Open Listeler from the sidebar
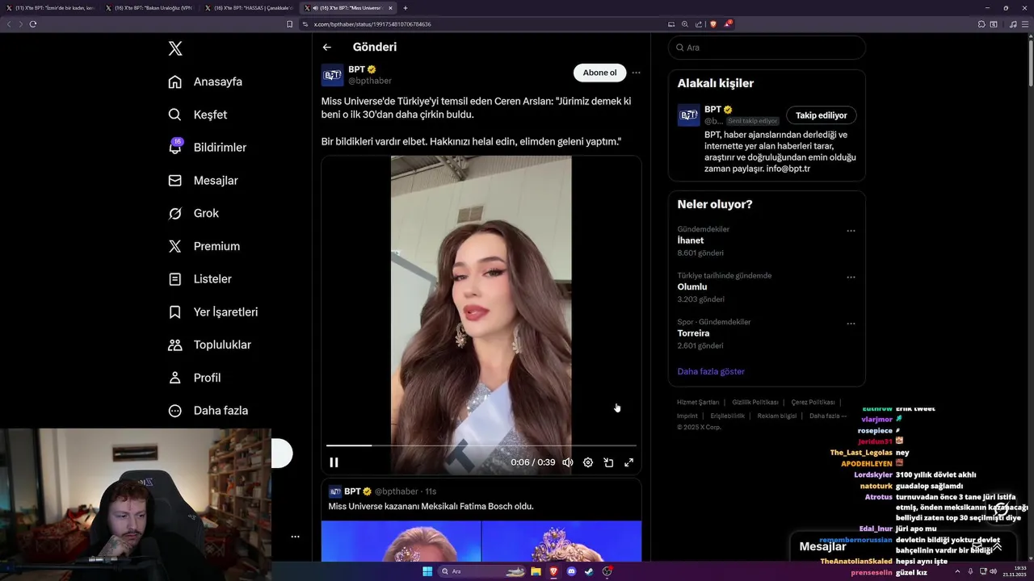This screenshot has height=581, width=1034. pyautogui.click(x=200, y=279)
